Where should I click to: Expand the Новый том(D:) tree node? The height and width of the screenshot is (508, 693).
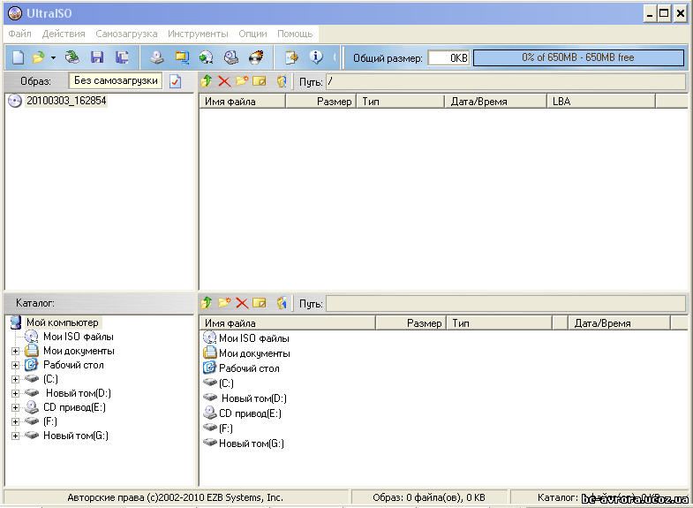(x=16, y=393)
